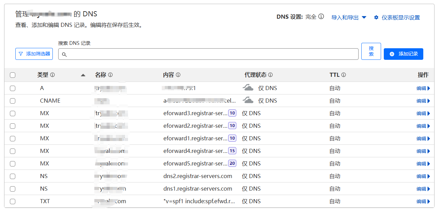Click the info icon next to 名称 header
Image resolution: width=441 pixels, height=211 pixels.
pos(110,75)
